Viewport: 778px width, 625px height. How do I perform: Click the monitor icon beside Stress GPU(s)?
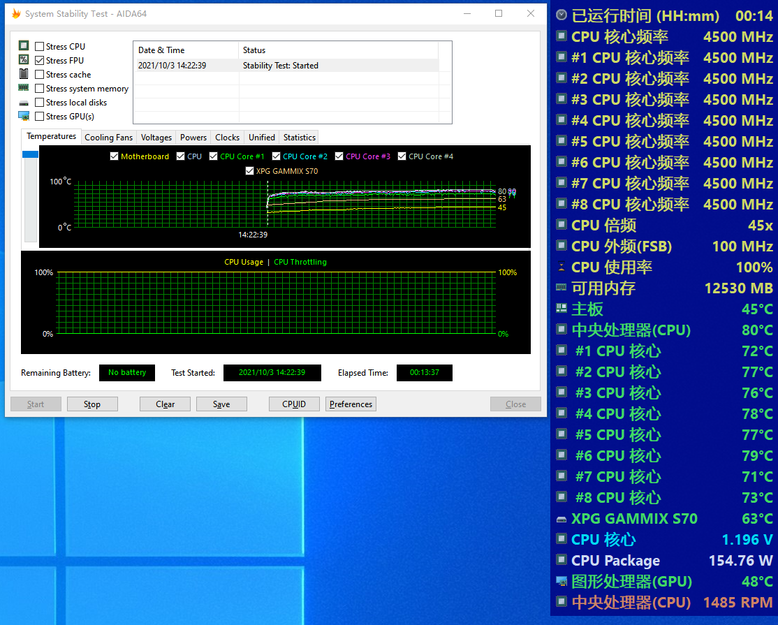click(x=24, y=116)
